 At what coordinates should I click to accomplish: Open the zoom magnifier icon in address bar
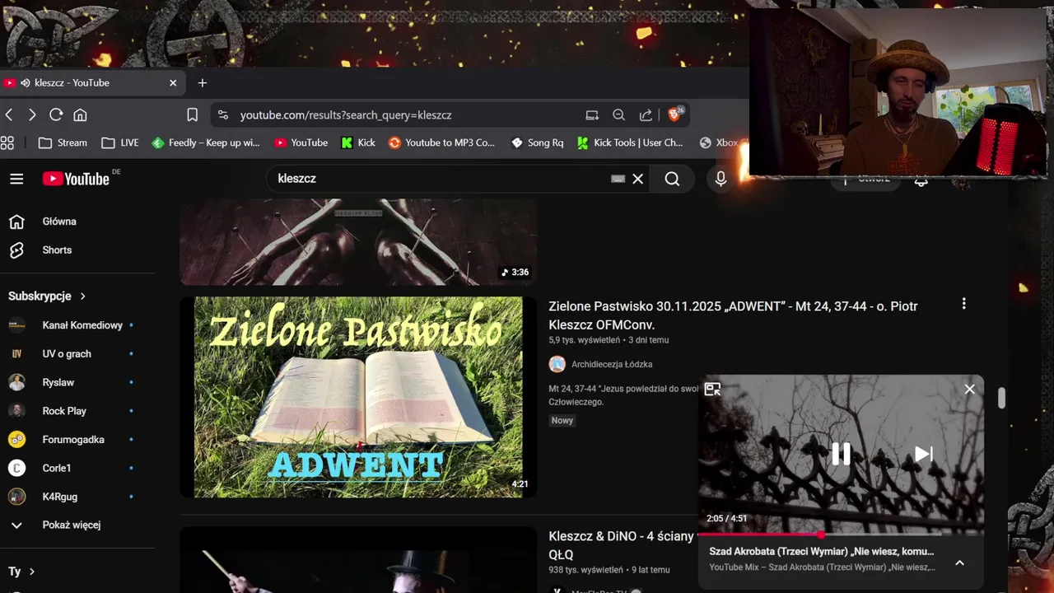point(618,114)
